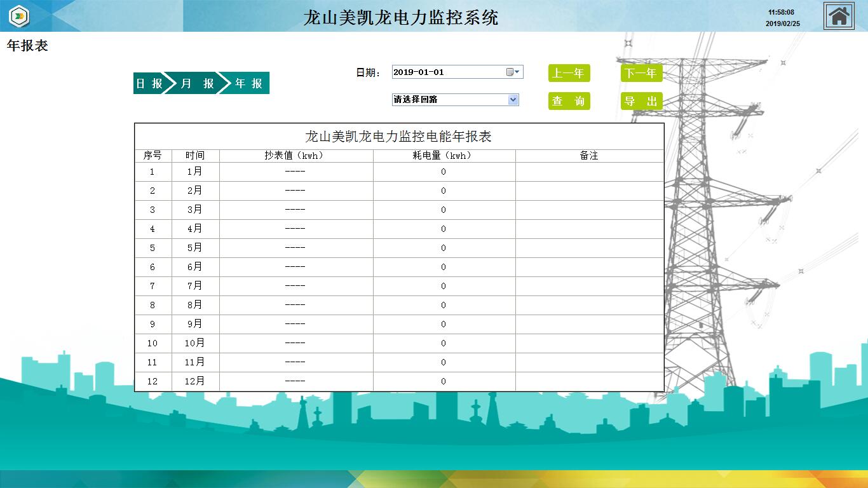The image size is (868, 488).
Task: Click the clock display showing 11:58:08
Action: pos(782,12)
